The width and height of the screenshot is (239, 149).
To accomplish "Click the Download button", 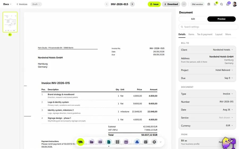I will (171, 4).
